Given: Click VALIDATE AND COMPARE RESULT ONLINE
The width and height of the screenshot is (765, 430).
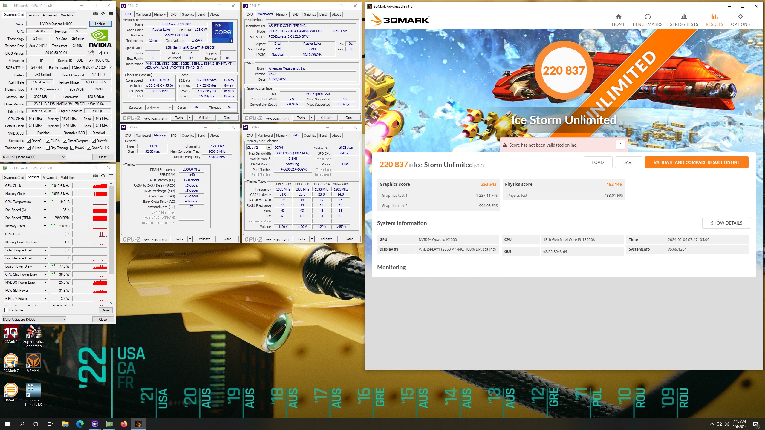Looking at the screenshot, I should tap(697, 162).
